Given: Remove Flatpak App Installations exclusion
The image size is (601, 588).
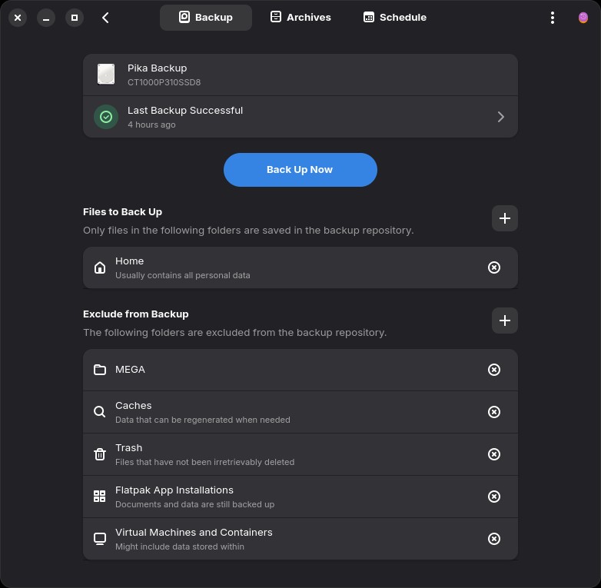Looking at the screenshot, I should coord(494,497).
